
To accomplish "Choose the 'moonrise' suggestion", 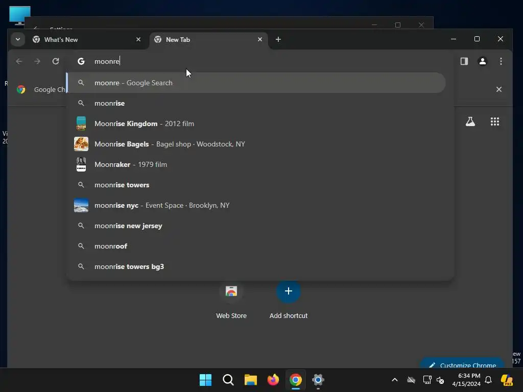I will tap(256, 103).
